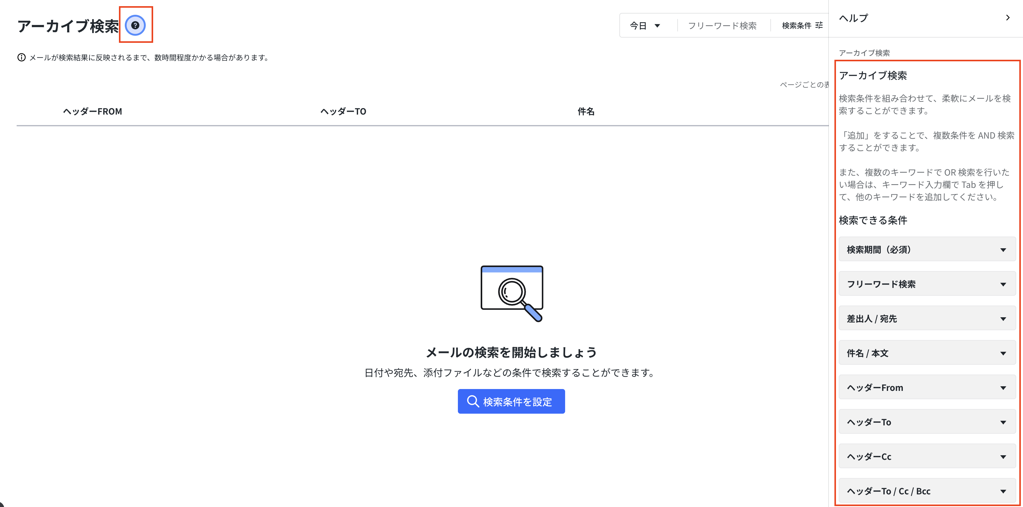The width and height of the screenshot is (1023, 507).
Task: Click the 検索できる条件 heading
Action: tap(873, 220)
